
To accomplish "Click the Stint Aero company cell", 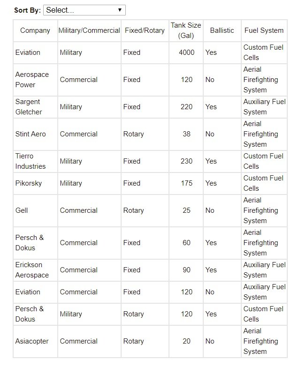I will [x=31, y=134].
